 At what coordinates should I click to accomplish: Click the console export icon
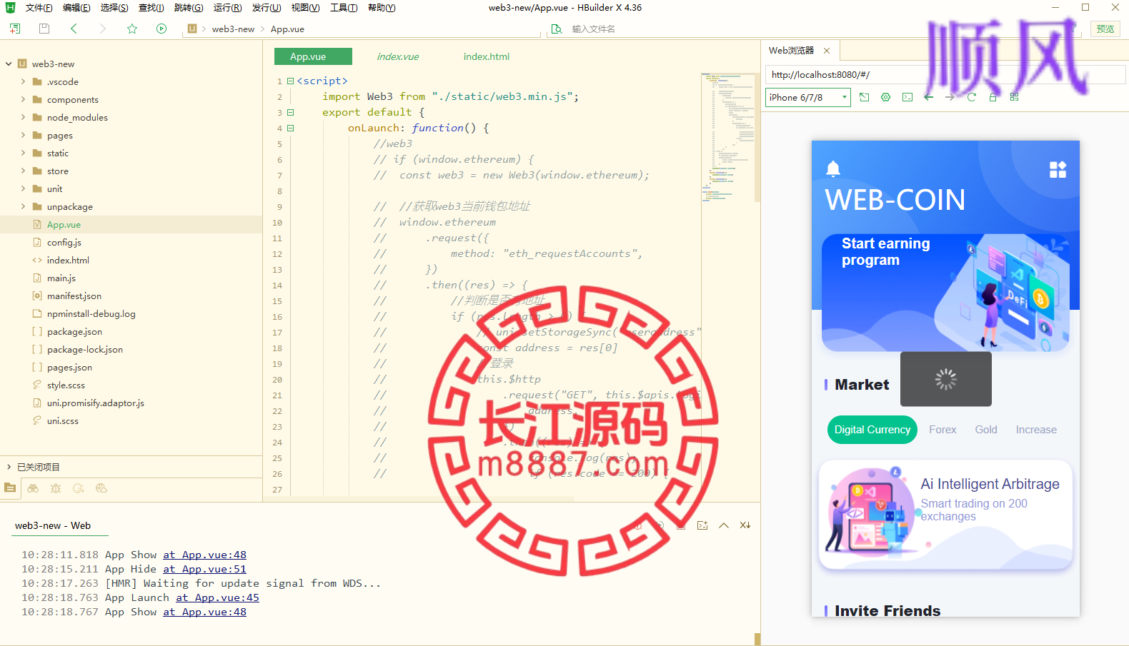point(702,525)
